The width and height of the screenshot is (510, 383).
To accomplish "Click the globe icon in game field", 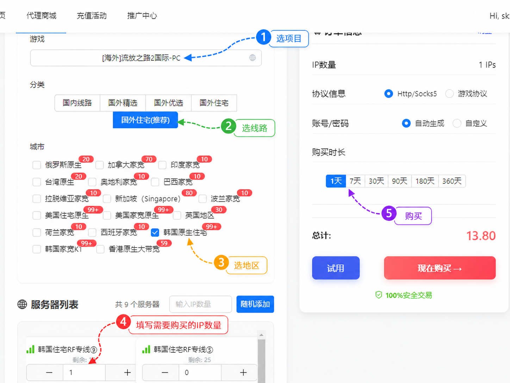I will point(252,58).
